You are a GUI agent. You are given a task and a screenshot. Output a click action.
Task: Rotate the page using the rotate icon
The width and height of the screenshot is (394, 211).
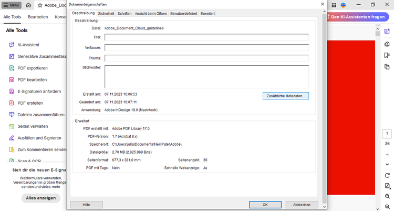[387, 175]
